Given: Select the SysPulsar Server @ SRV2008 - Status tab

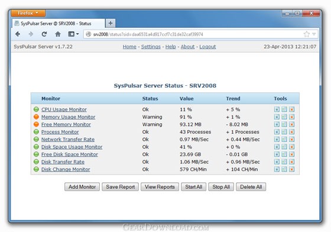Looking at the screenshot, I should tap(59, 24).
